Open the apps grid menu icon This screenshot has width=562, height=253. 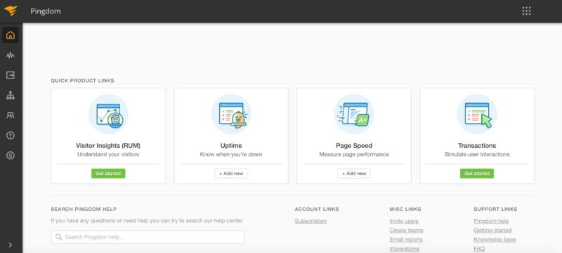(526, 11)
